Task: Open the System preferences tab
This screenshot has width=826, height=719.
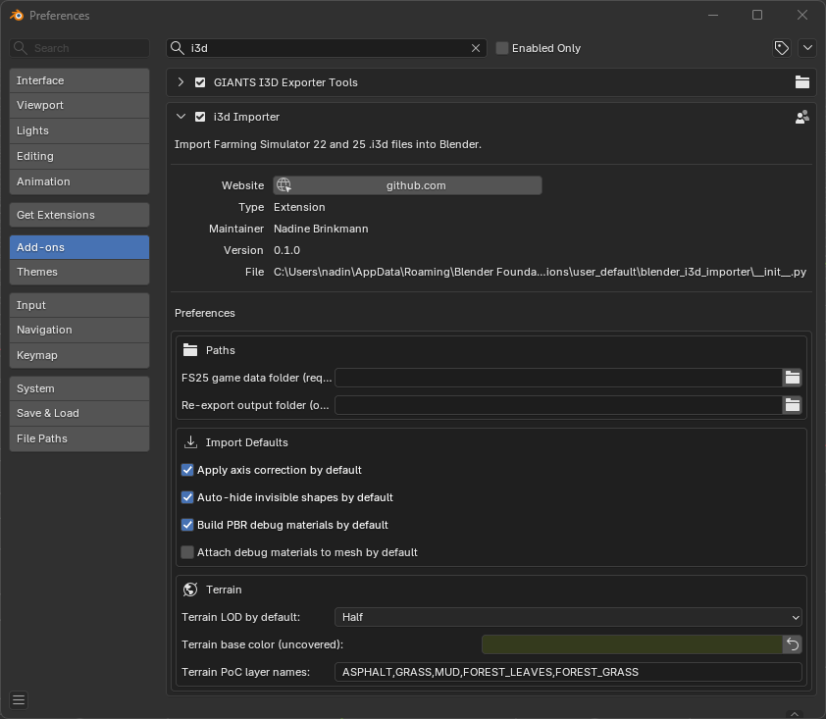Action: pyautogui.click(x=79, y=388)
